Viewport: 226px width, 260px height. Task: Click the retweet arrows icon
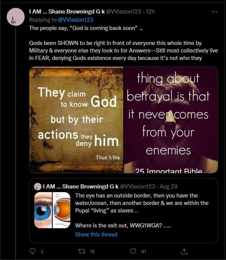pos(82,251)
